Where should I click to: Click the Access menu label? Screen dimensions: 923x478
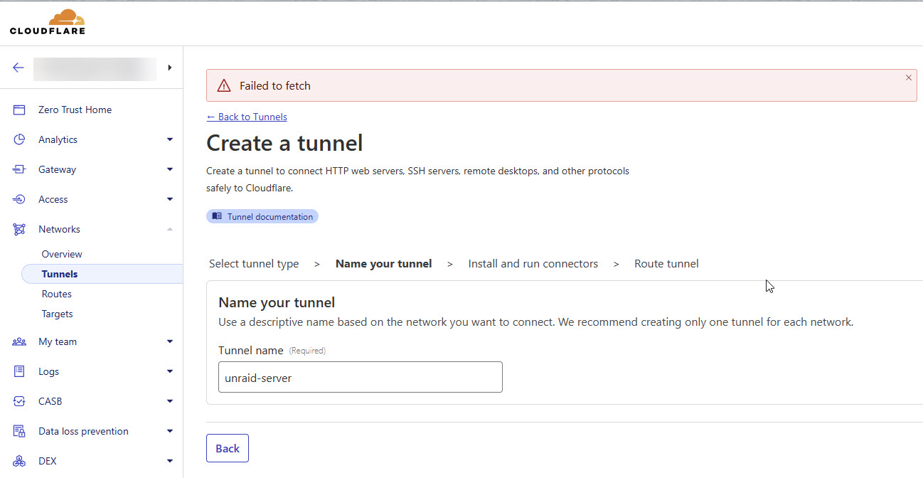53,199
